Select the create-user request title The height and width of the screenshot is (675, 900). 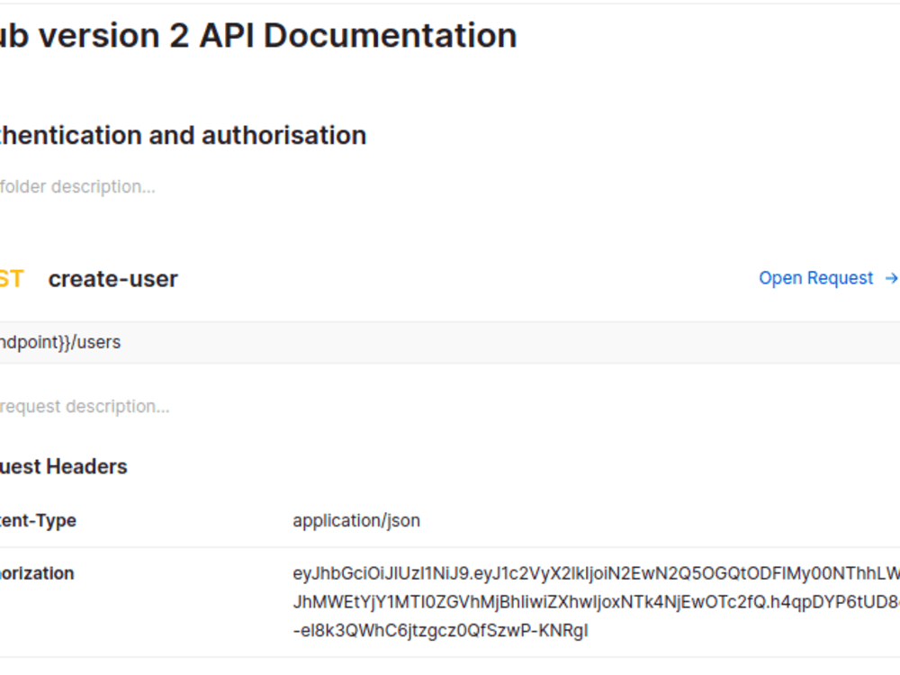point(112,278)
